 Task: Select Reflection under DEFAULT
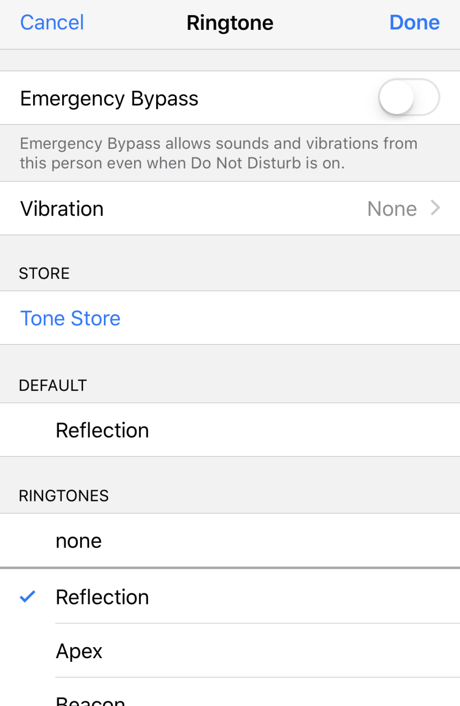[x=102, y=430]
